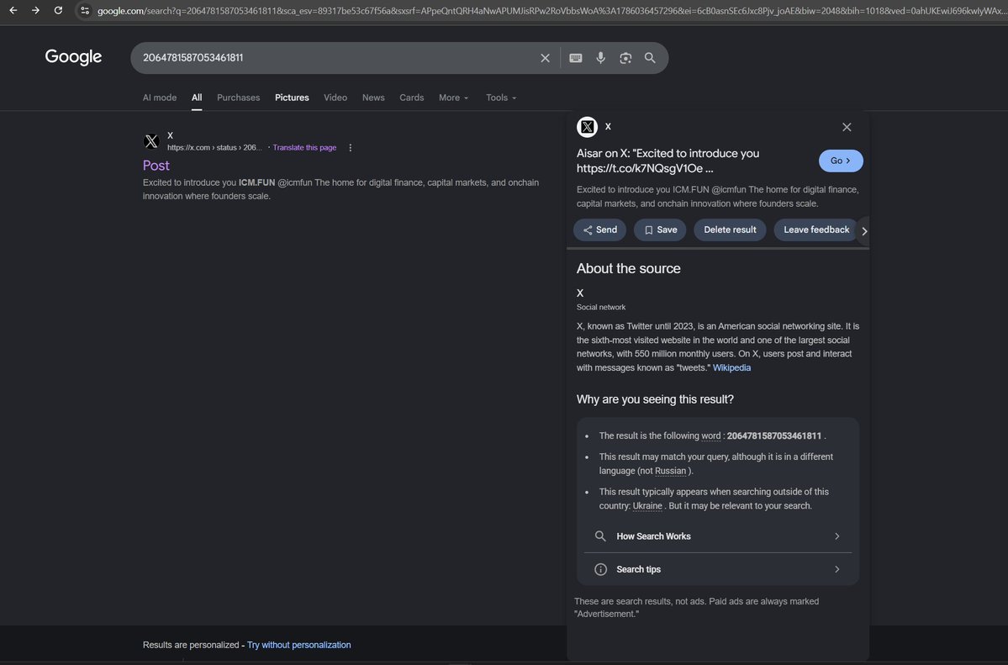Submit search with magnifying glass icon

click(x=650, y=58)
